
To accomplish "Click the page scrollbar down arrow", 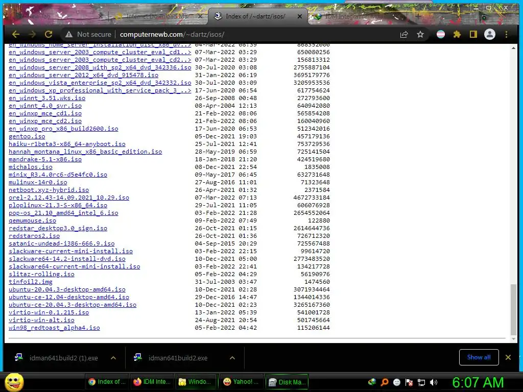I will click(x=513, y=339).
